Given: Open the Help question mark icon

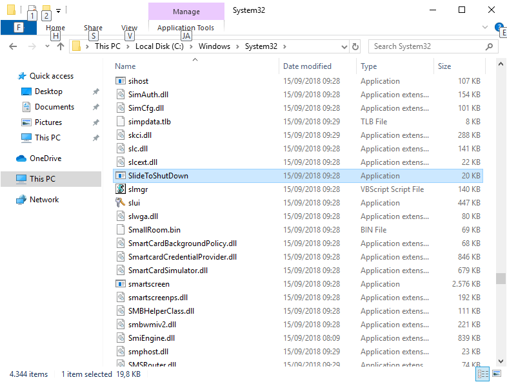Looking at the screenshot, I should point(498,27).
